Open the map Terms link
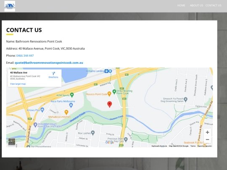Screen dimensions: 227x170 click(193, 146)
